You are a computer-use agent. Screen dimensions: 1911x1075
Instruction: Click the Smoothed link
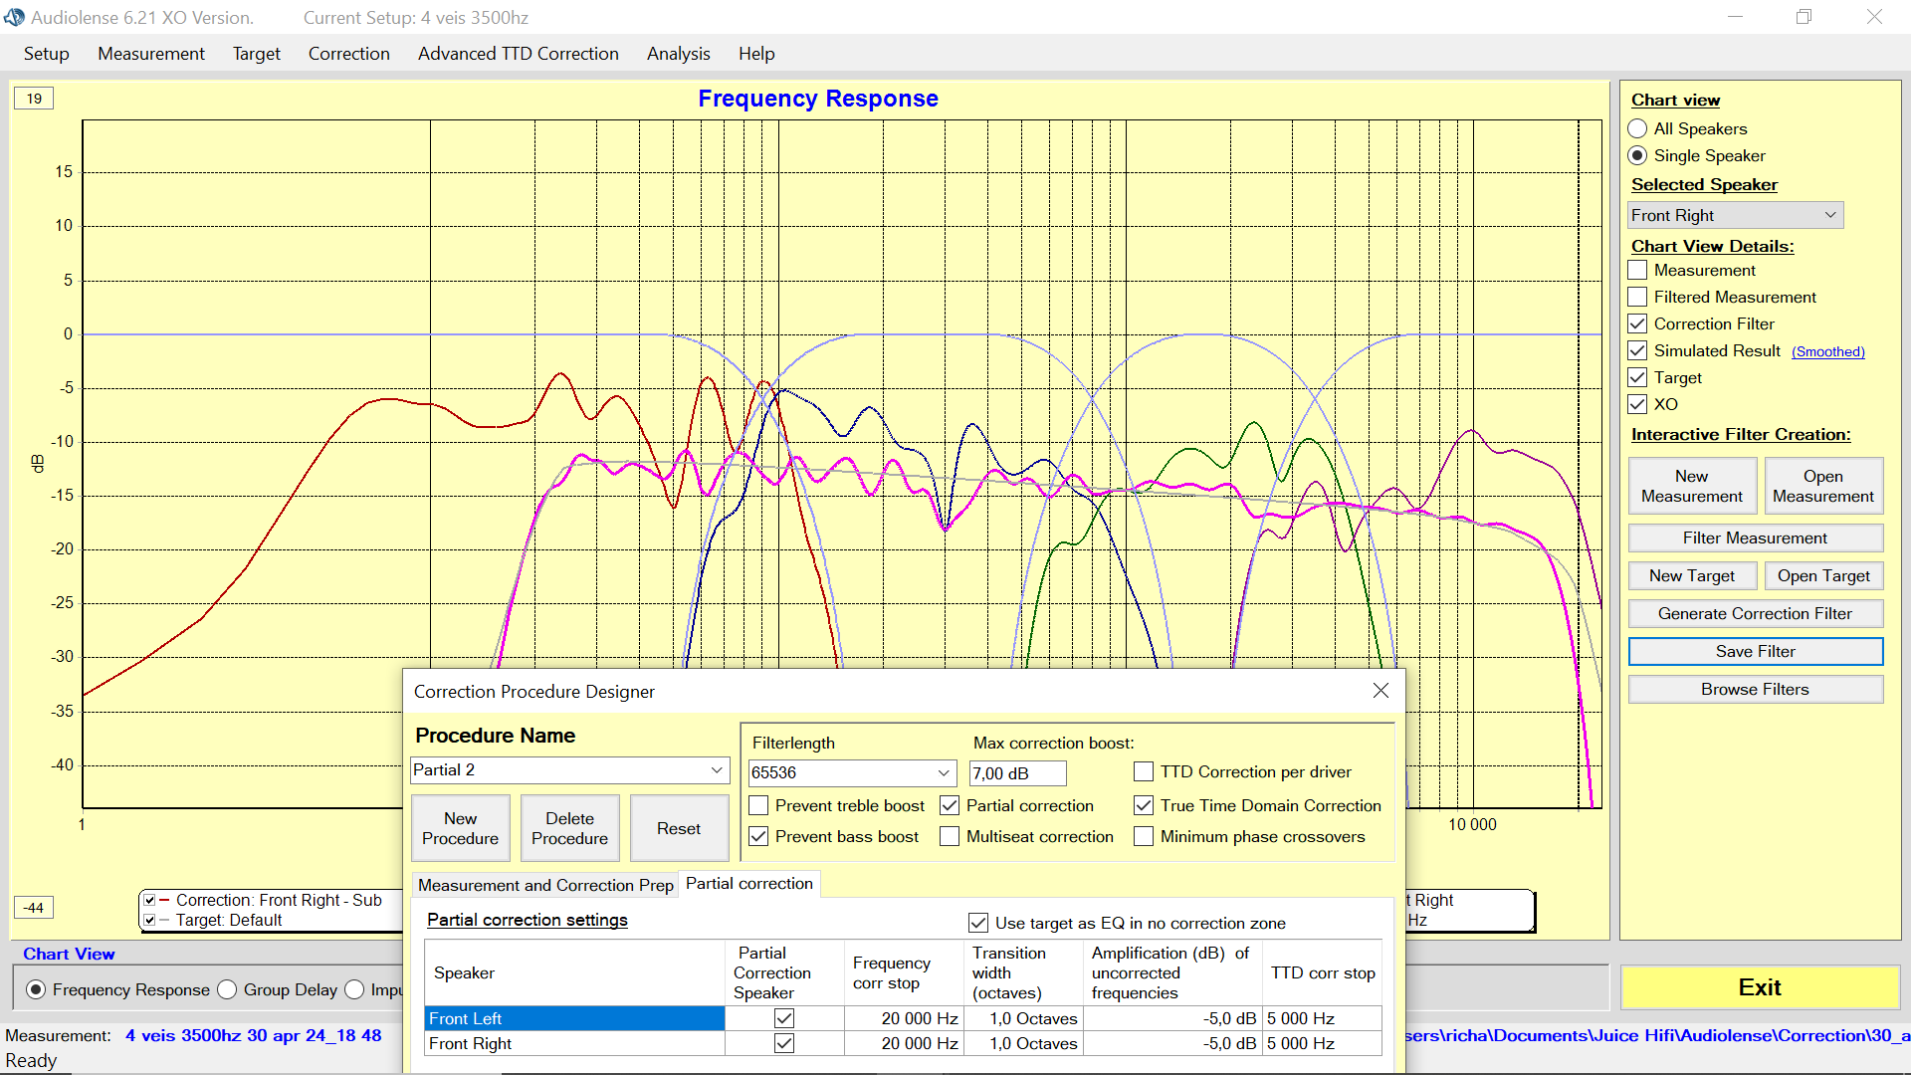coord(1827,351)
